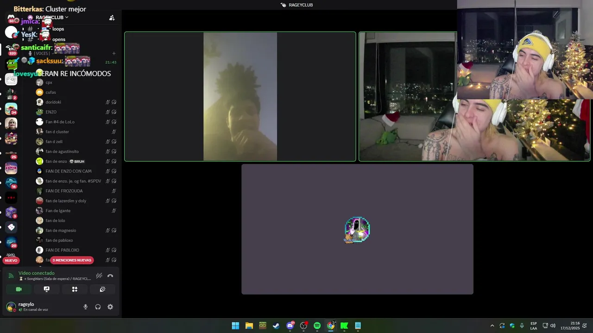Open Windows Start menu

pos(235,326)
